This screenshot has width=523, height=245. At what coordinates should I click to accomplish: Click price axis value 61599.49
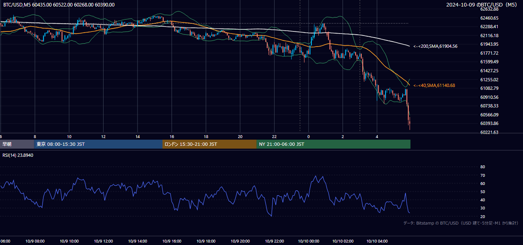[489, 62]
